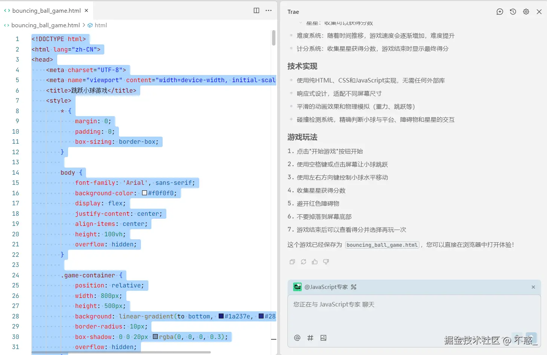Close the Trae side panel
547x355 pixels.
pyautogui.click(x=539, y=12)
